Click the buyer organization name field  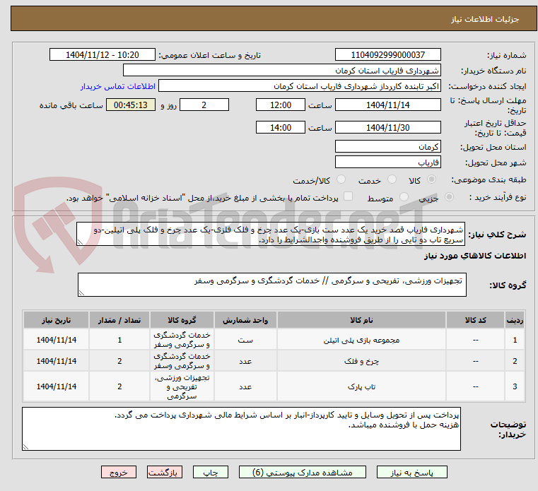click(281, 71)
